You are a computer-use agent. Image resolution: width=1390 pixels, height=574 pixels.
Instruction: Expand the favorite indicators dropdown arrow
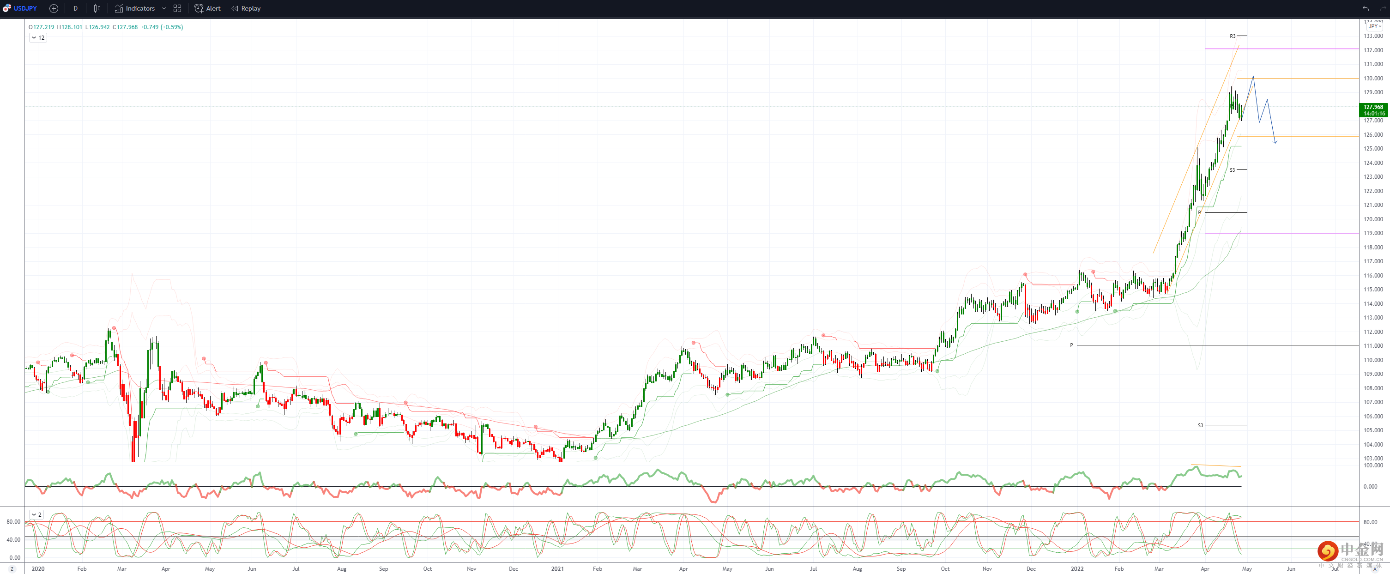(x=163, y=8)
